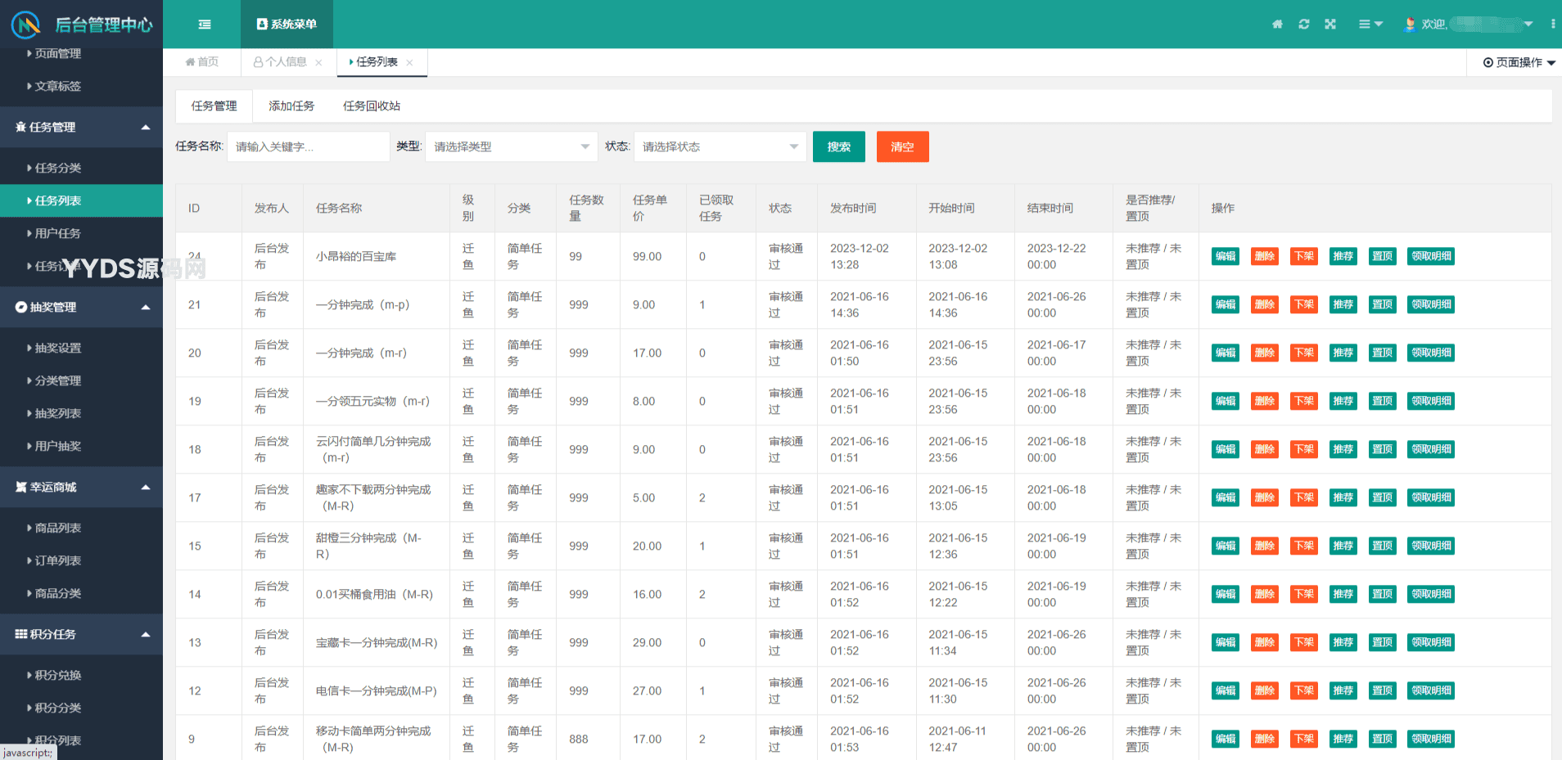Close the 个人信息 tab
Viewport: 1562px width, 760px height.
pyautogui.click(x=318, y=62)
